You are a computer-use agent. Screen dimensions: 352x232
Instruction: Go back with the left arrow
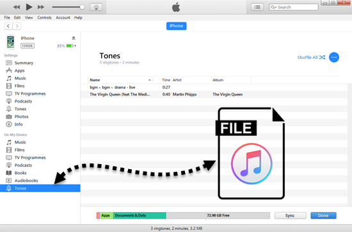(x=8, y=26)
